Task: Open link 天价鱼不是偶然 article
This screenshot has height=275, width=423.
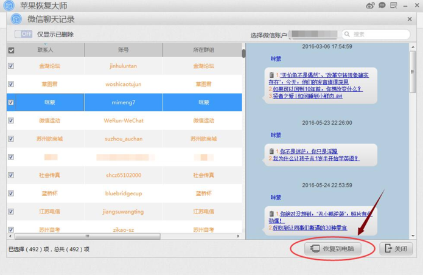Action: pyautogui.click(x=319, y=78)
